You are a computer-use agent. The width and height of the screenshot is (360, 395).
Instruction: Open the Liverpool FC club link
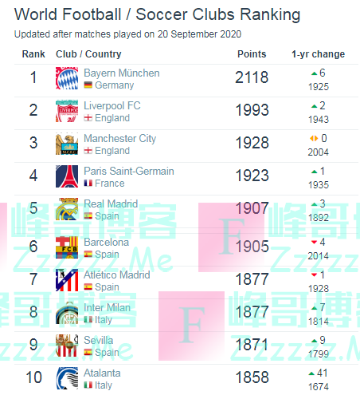coord(112,105)
